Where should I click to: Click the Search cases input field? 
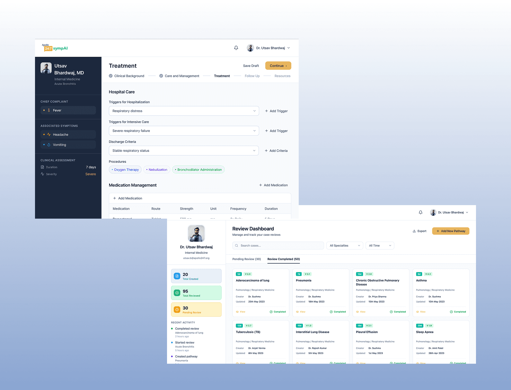tap(278, 246)
